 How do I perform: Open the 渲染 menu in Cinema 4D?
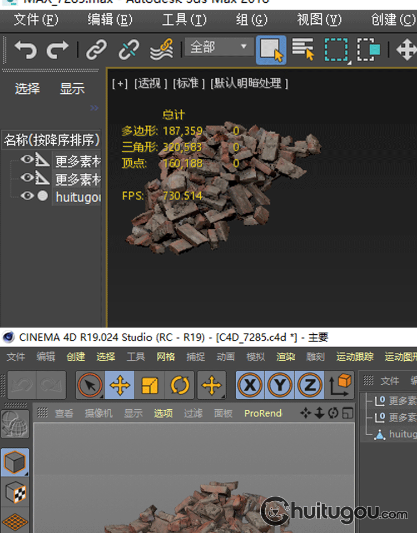coord(286,357)
